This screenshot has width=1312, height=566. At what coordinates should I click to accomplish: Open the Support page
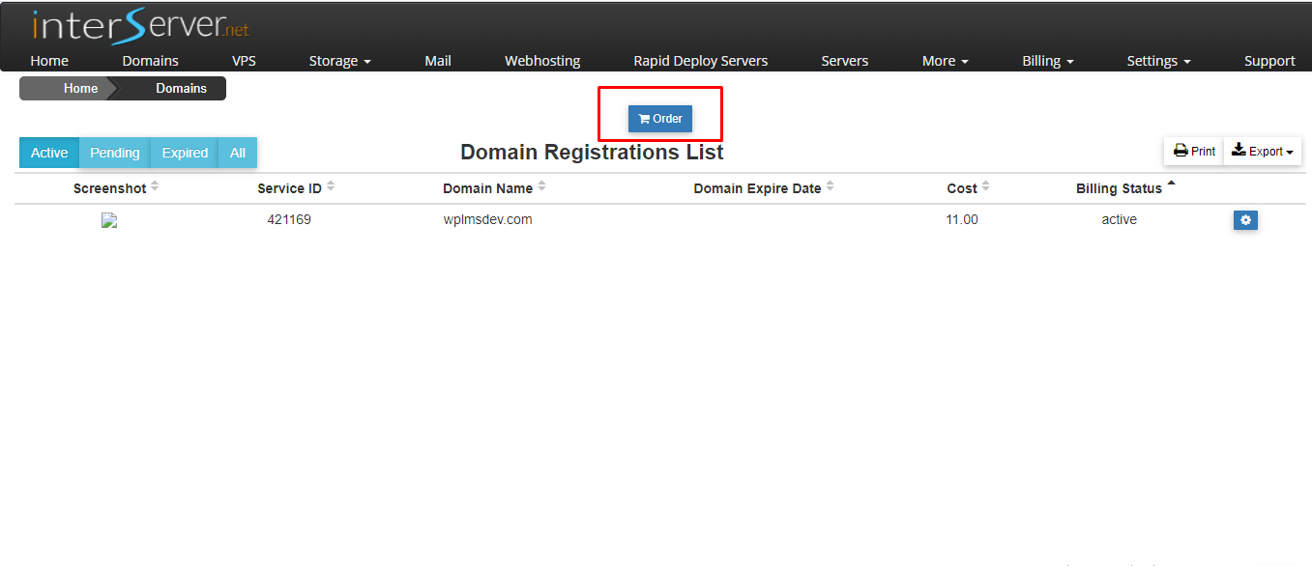[x=1269, y=60]
